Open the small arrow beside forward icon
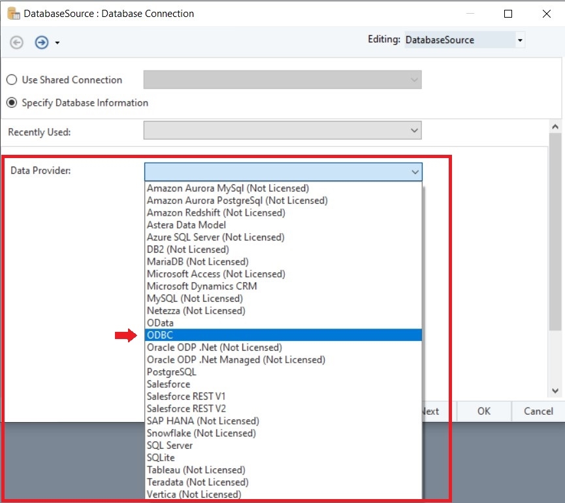Viewport: 565px width, 503px height. [57, 43]
